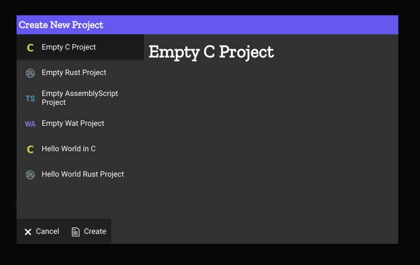
Task: Click the document icon on the Create button
Action: [75, 231]
